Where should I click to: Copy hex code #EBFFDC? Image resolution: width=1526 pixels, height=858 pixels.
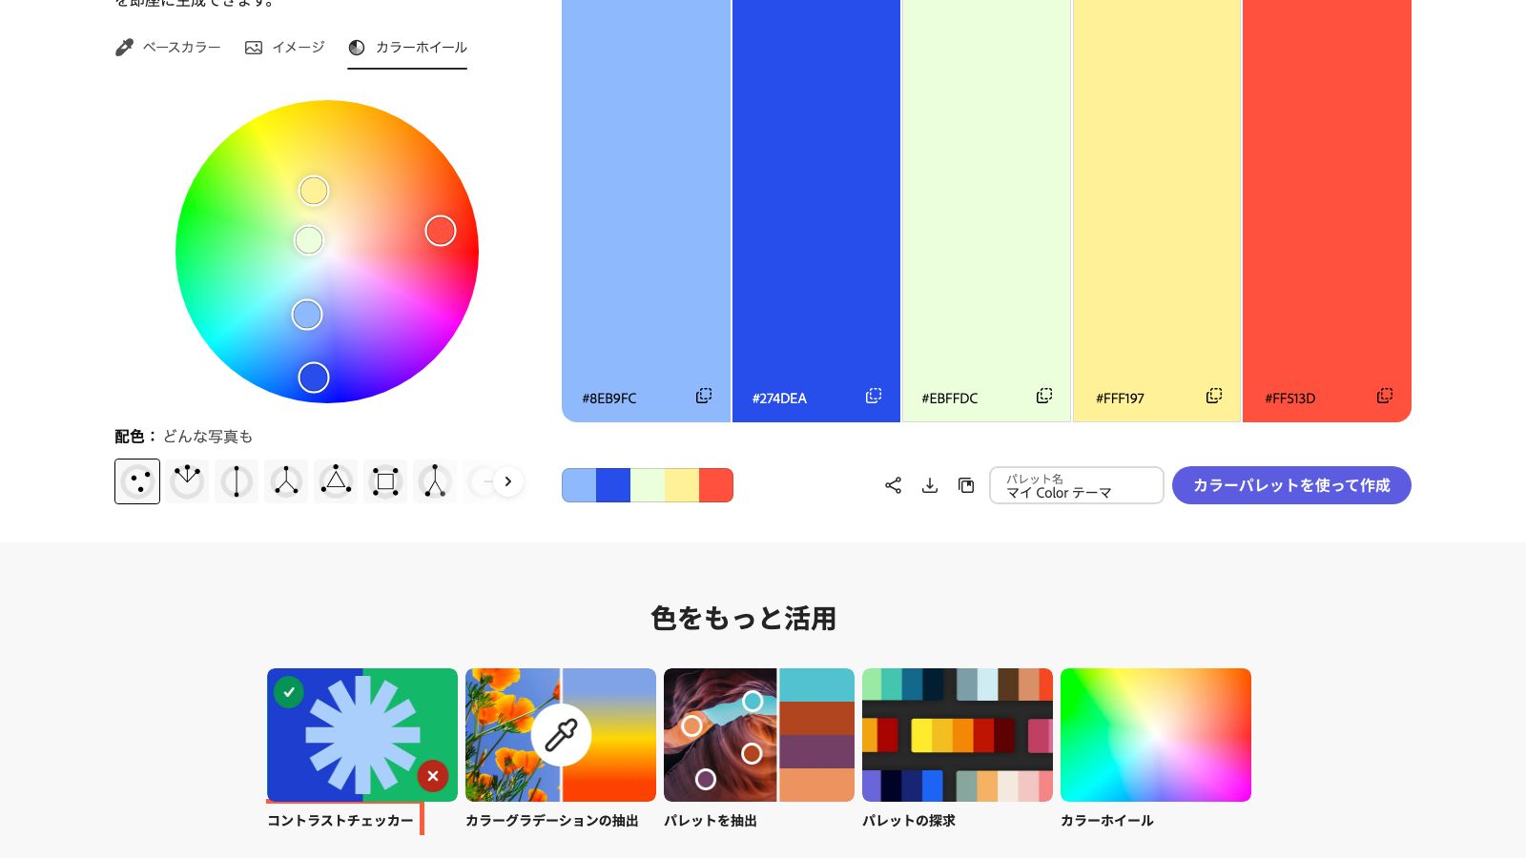[x=1044, y=396]
